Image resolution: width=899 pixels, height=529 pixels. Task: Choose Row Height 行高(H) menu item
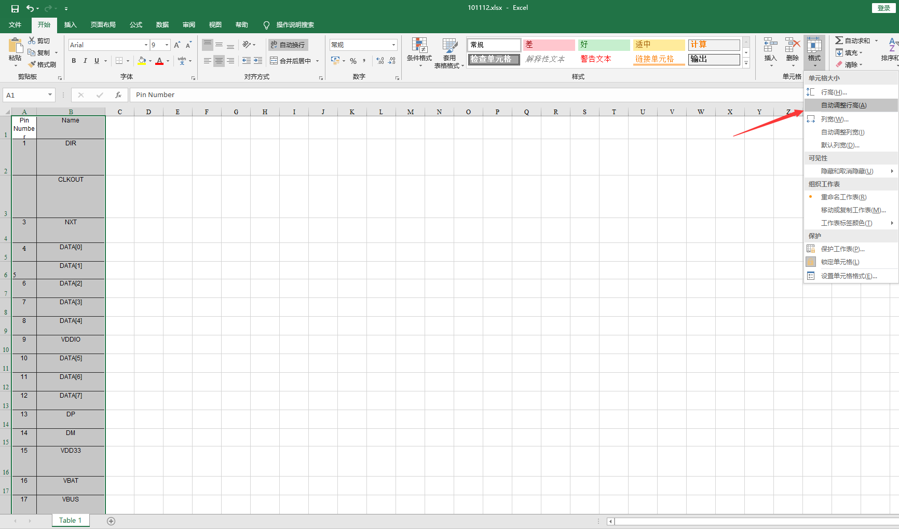coord(851,92)
